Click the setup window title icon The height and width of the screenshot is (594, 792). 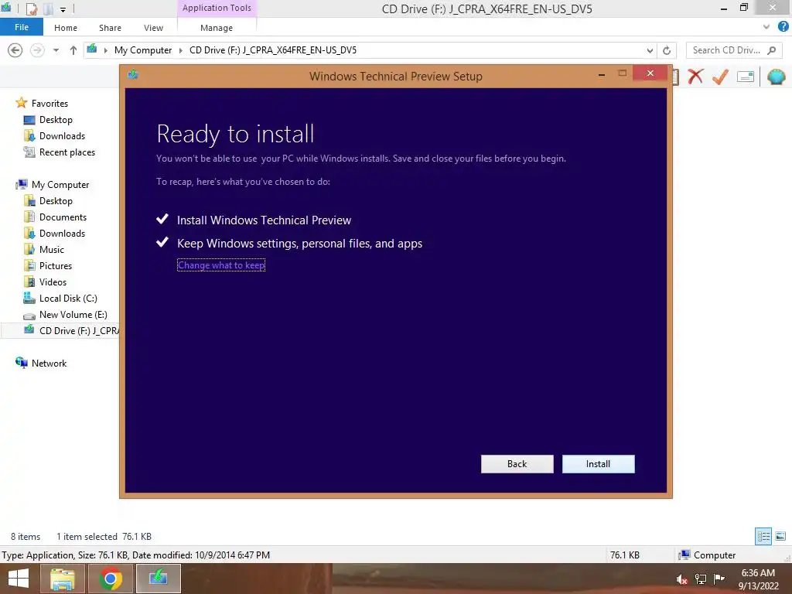click(x=133, y=75)
